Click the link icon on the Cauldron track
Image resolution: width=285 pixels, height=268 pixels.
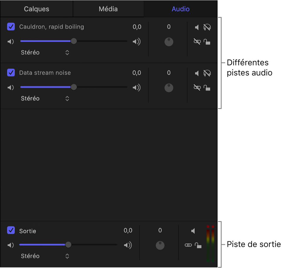tap(197, 42)
